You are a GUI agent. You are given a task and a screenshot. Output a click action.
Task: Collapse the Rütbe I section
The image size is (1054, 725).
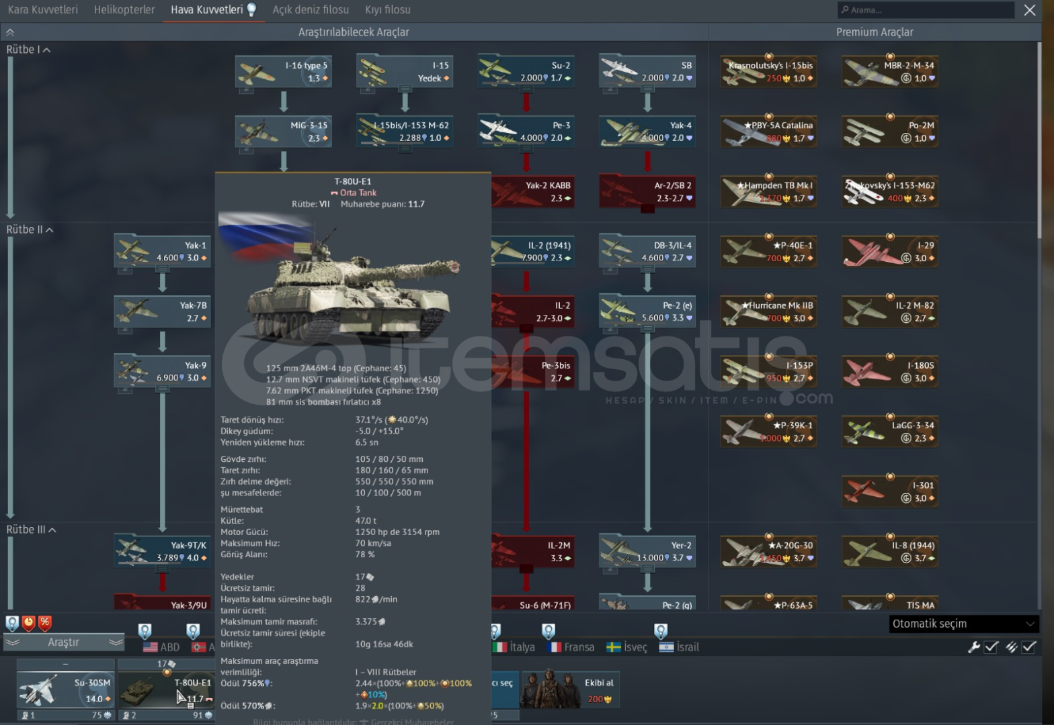pyautogui.click(x=28, y=50)
